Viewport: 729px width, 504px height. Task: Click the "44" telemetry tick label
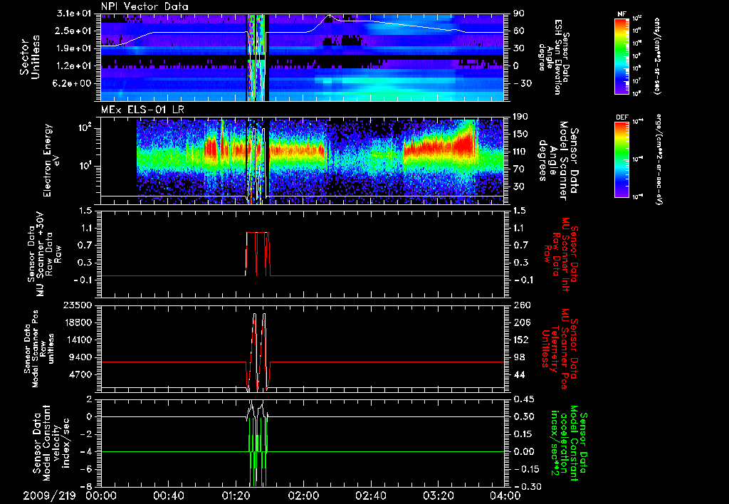(519, 374)
